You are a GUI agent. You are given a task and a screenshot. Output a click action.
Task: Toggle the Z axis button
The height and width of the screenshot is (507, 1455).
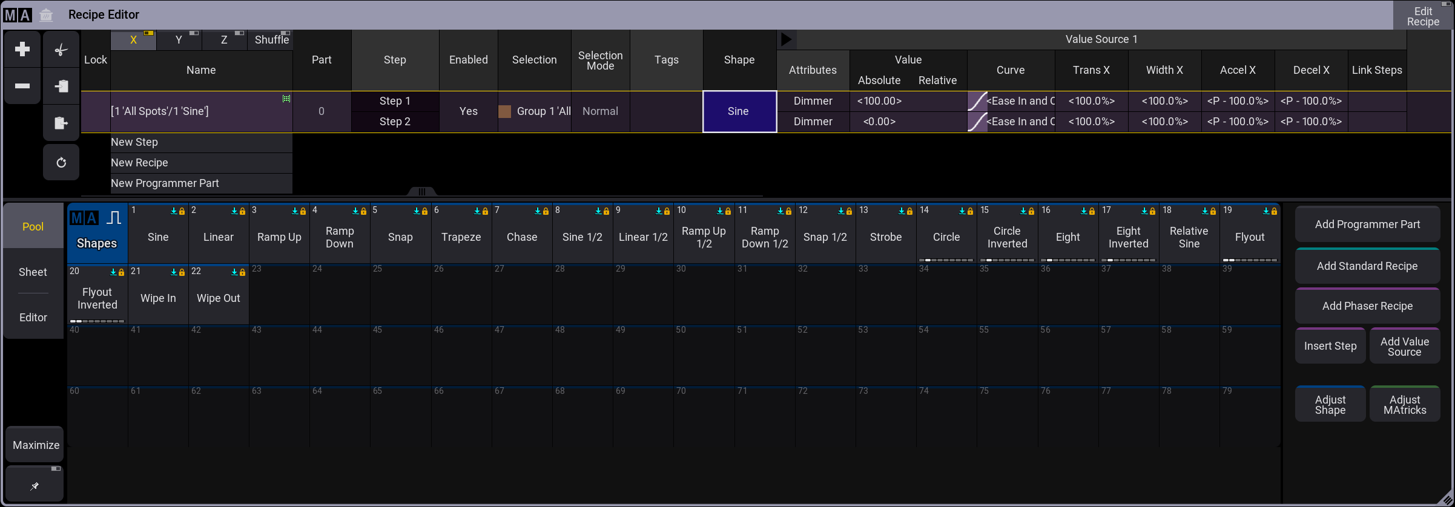click(224, 40)
